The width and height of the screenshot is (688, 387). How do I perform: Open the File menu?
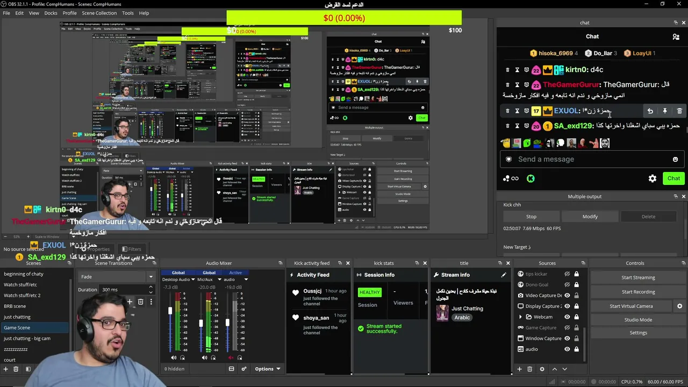(x=6, y=13)
